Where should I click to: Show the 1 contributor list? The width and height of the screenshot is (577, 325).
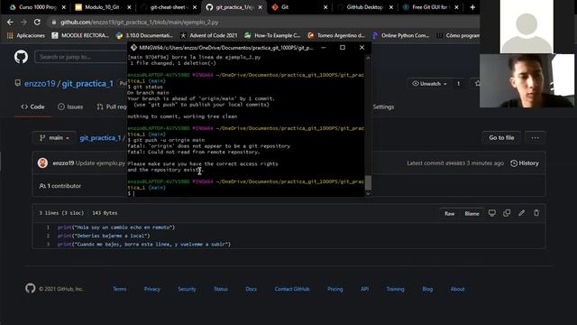(x=60, y=186)
